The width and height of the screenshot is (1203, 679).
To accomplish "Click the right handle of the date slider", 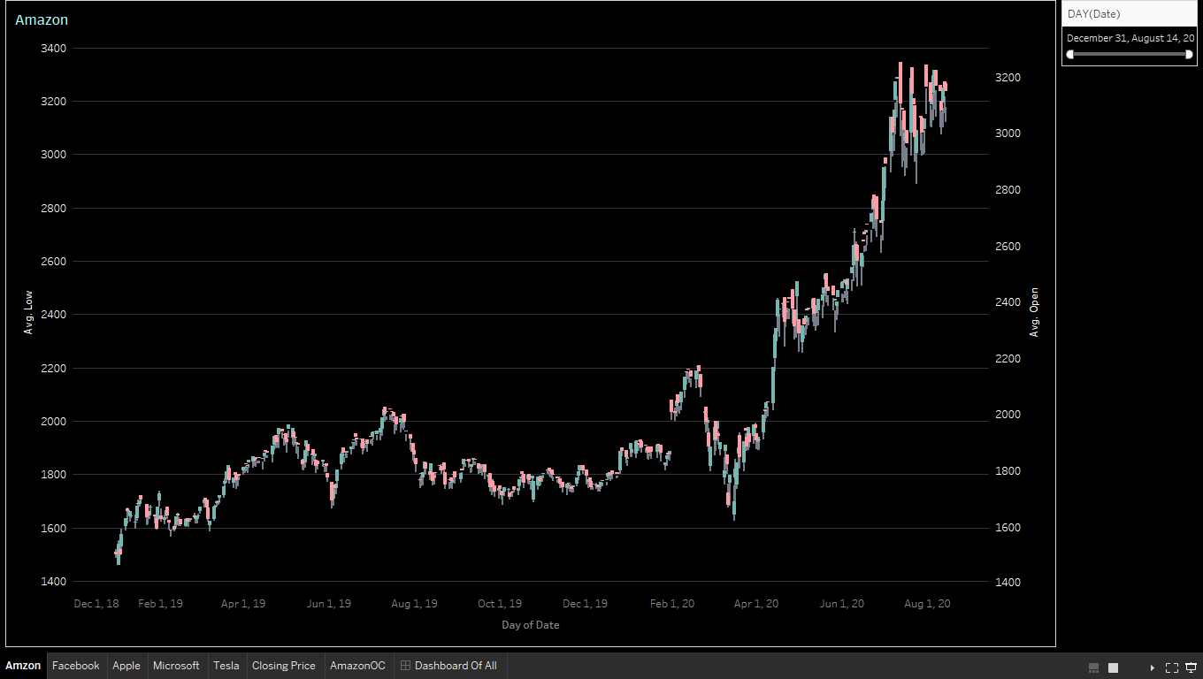I will [1189, 54].
